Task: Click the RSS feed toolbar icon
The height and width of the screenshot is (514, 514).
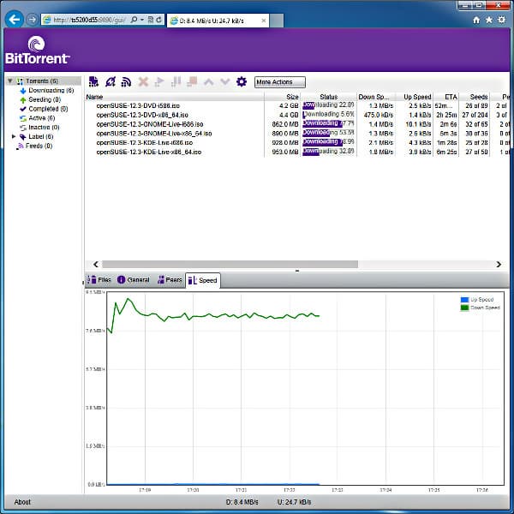Action: (126, 82)
